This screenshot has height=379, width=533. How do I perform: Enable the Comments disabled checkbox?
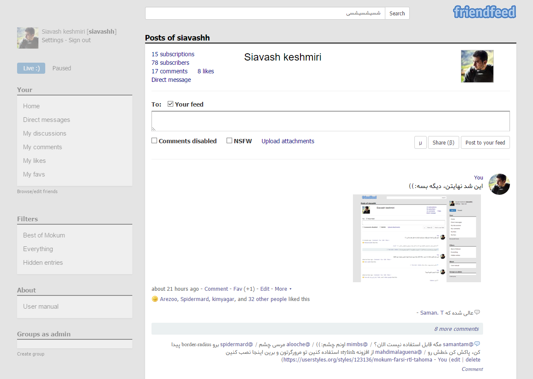pos(154,141)
